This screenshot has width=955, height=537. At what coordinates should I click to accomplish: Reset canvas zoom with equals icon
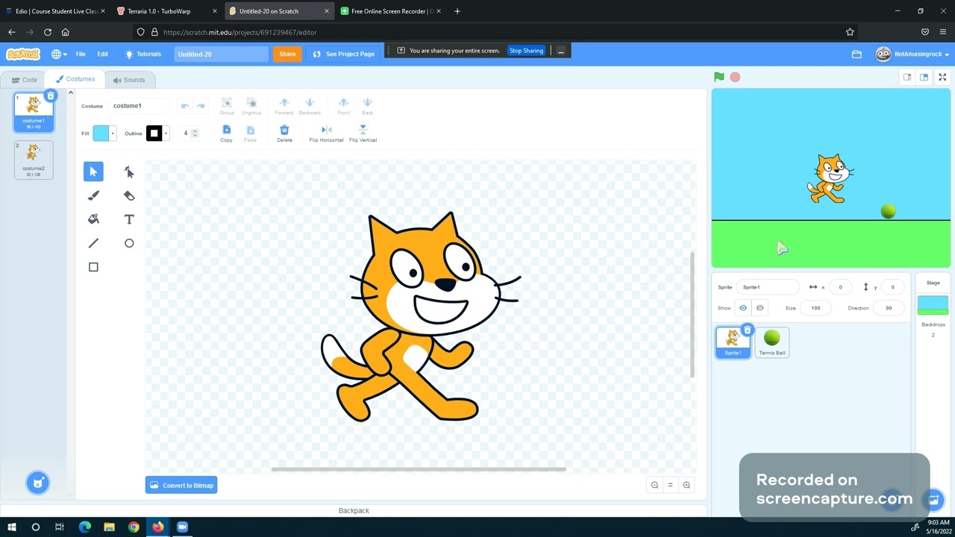tap(670, 486)
